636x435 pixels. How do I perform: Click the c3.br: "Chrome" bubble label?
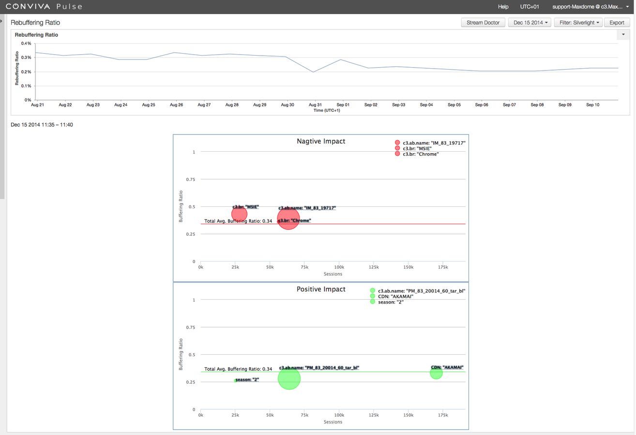point(294,221)
